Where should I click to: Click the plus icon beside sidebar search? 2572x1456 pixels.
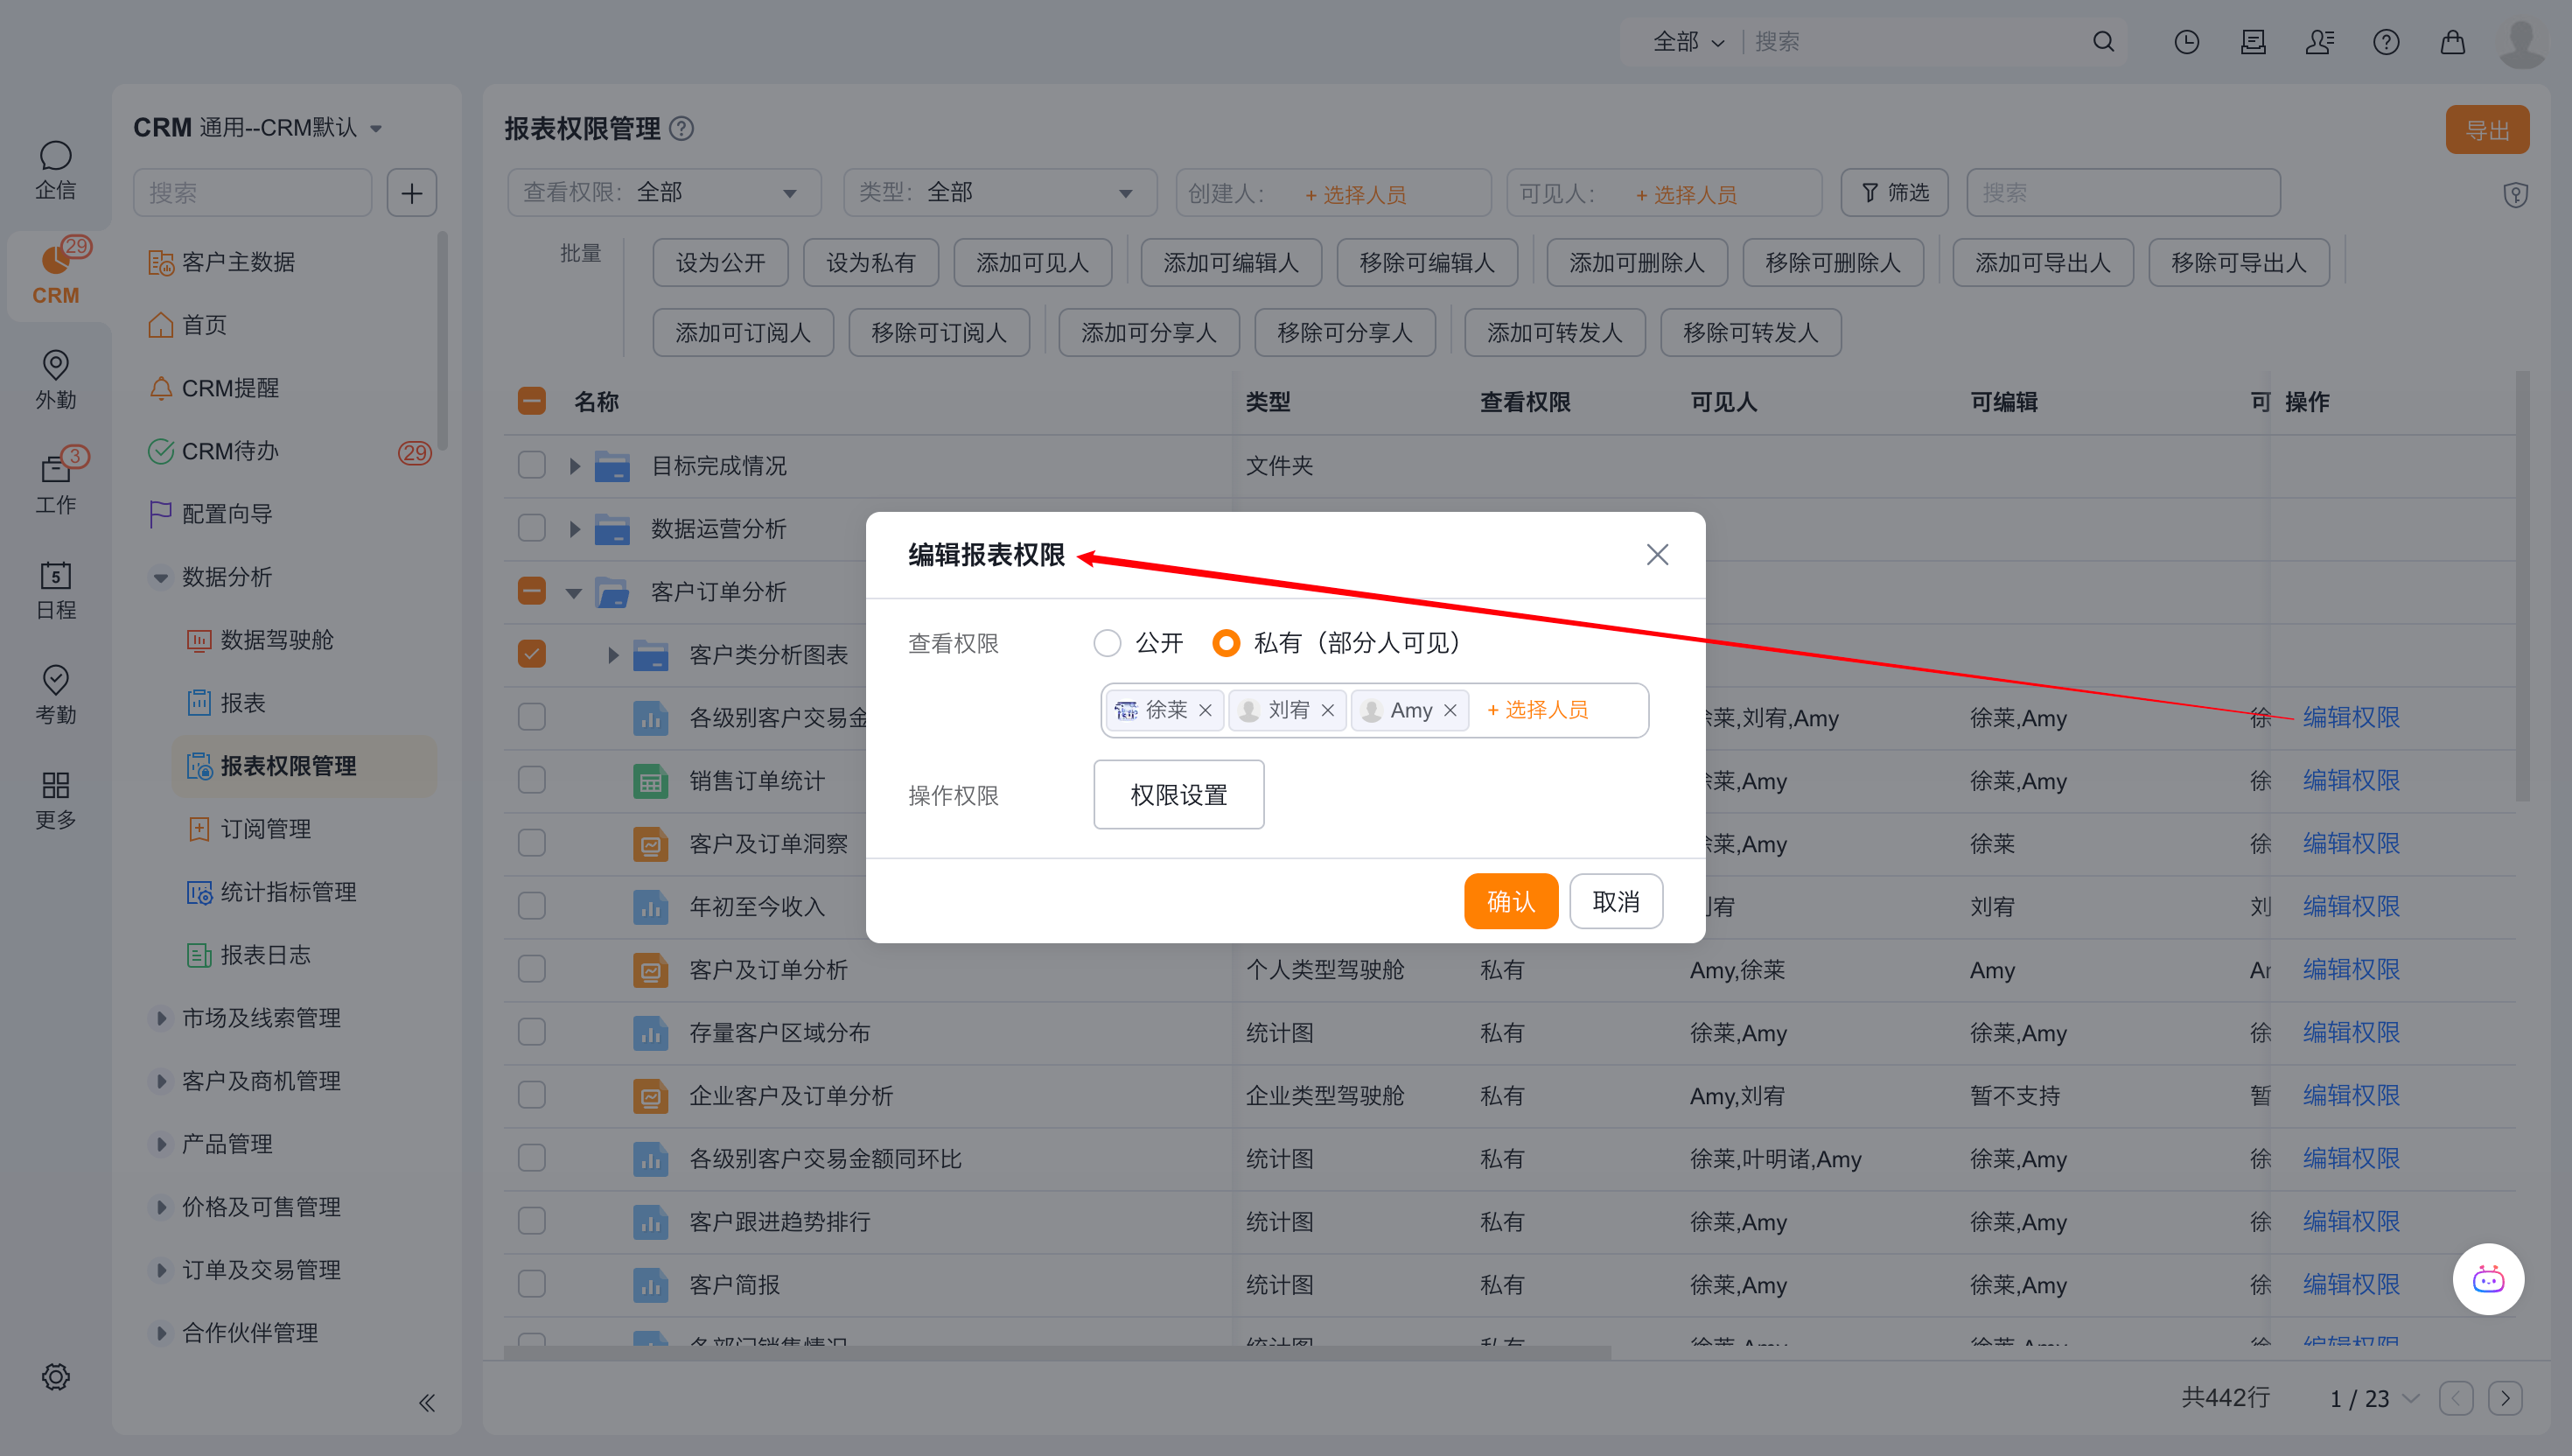412,193
